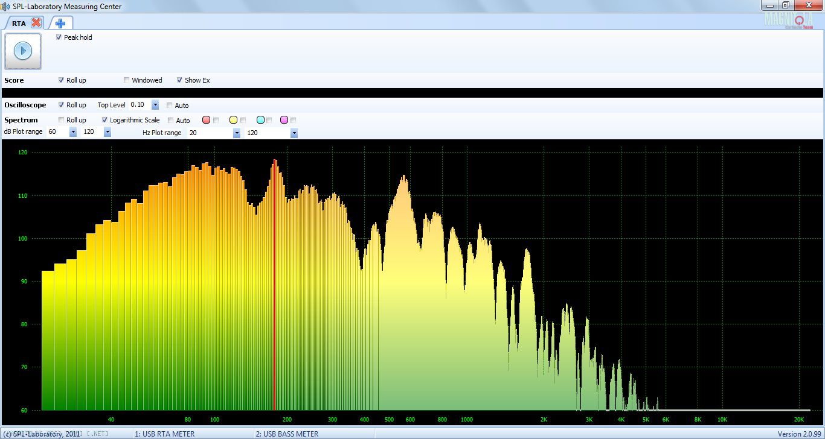The width and height of the screenshot is (825, 439).
Task: Open dB Plot range minimum dropdown (60)
Action: tap(73, 132)
